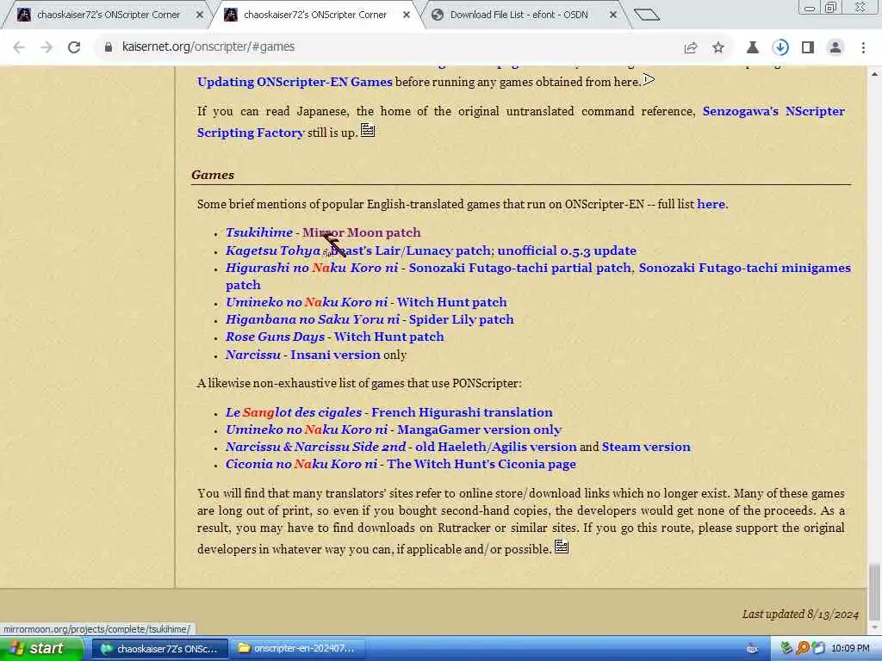The image size is (882, 661).
Task: Select chaoskaiser72's ONSc... taskbar button
Action: click(x=159, y=649)
